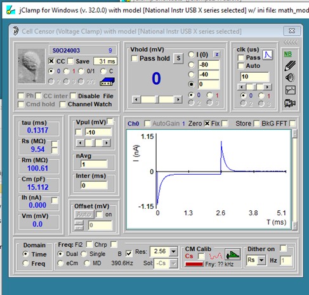This screenshot has height=295, width=309.
Task: Toggle the Ih (nA) checkbox
Action: [x=55, y=200]
